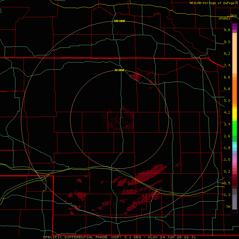Viewport: 239px width, 239px height.
Task: Click the NEXLAB-College of DuPage credit text
Action: coord(212,3)
